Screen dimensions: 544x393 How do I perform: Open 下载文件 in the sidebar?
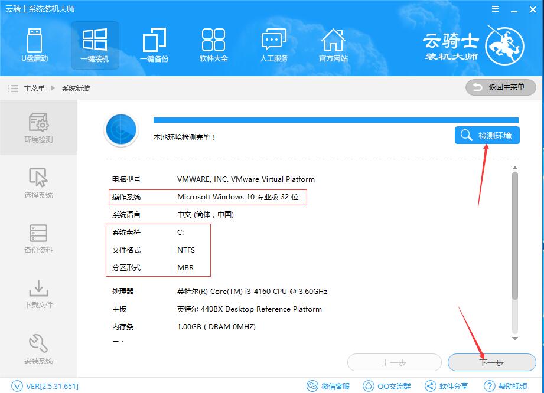pos(38,293)
